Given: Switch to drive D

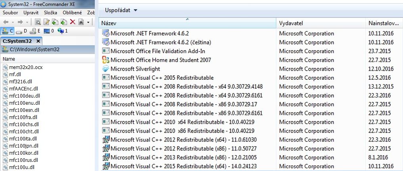Looking at the screenshot, I should pos(21,31).
